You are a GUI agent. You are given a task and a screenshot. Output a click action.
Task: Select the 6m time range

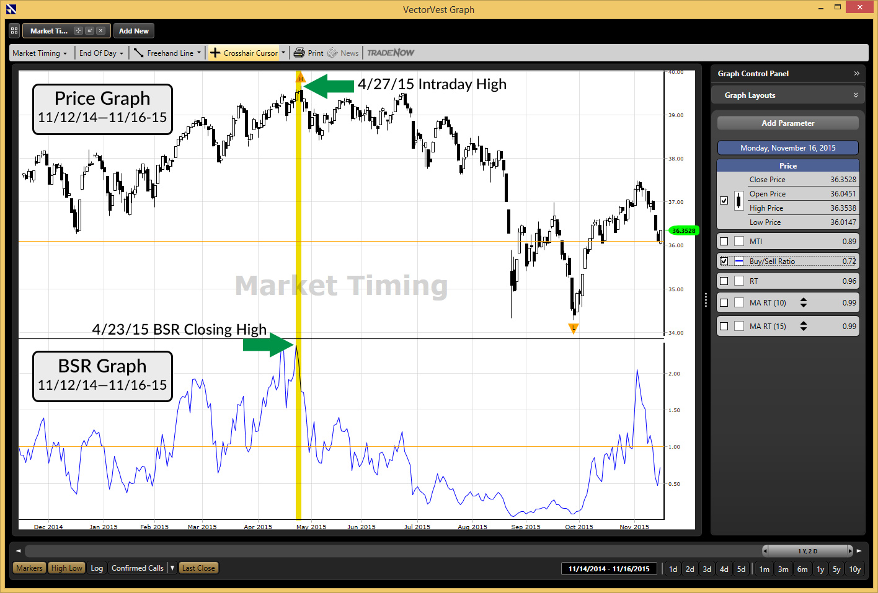(x=802, y=569)
